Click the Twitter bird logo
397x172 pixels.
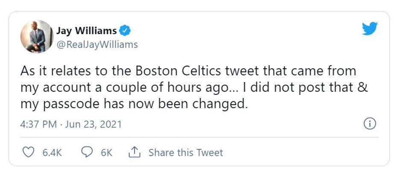pyautogui.click(x=370, y=29)
